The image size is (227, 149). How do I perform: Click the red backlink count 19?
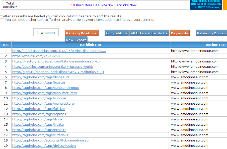tap(73, 5)
